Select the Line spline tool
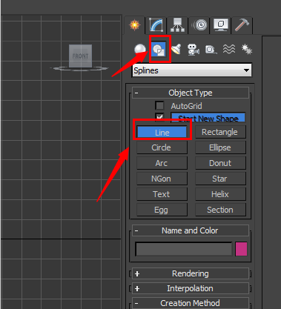 (x=162, y=132)
